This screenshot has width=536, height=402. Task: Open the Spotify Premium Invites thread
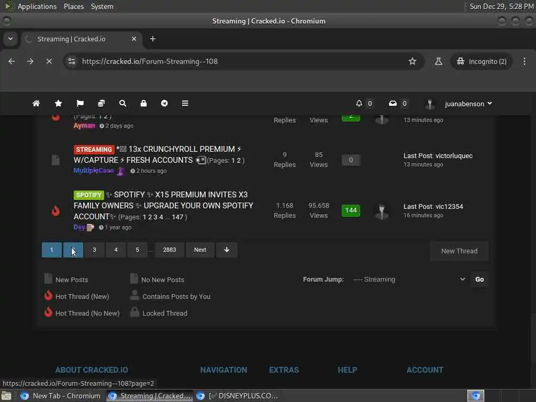pyautogui.click(x=163, y=205)
